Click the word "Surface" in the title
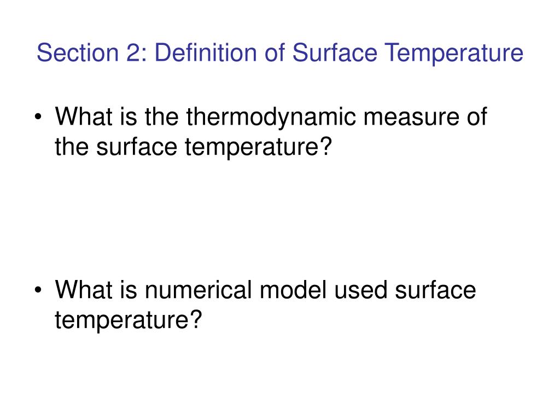This screenshot has width=560, height=420. [x=335, y=53]
